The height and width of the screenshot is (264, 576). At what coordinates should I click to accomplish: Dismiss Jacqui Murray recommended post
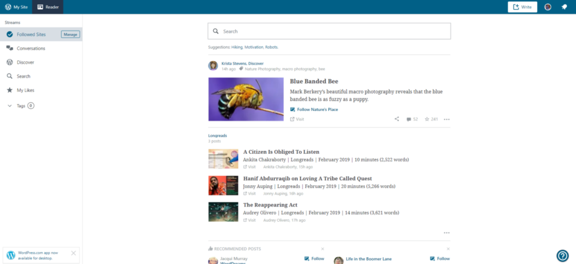point(322,249)
